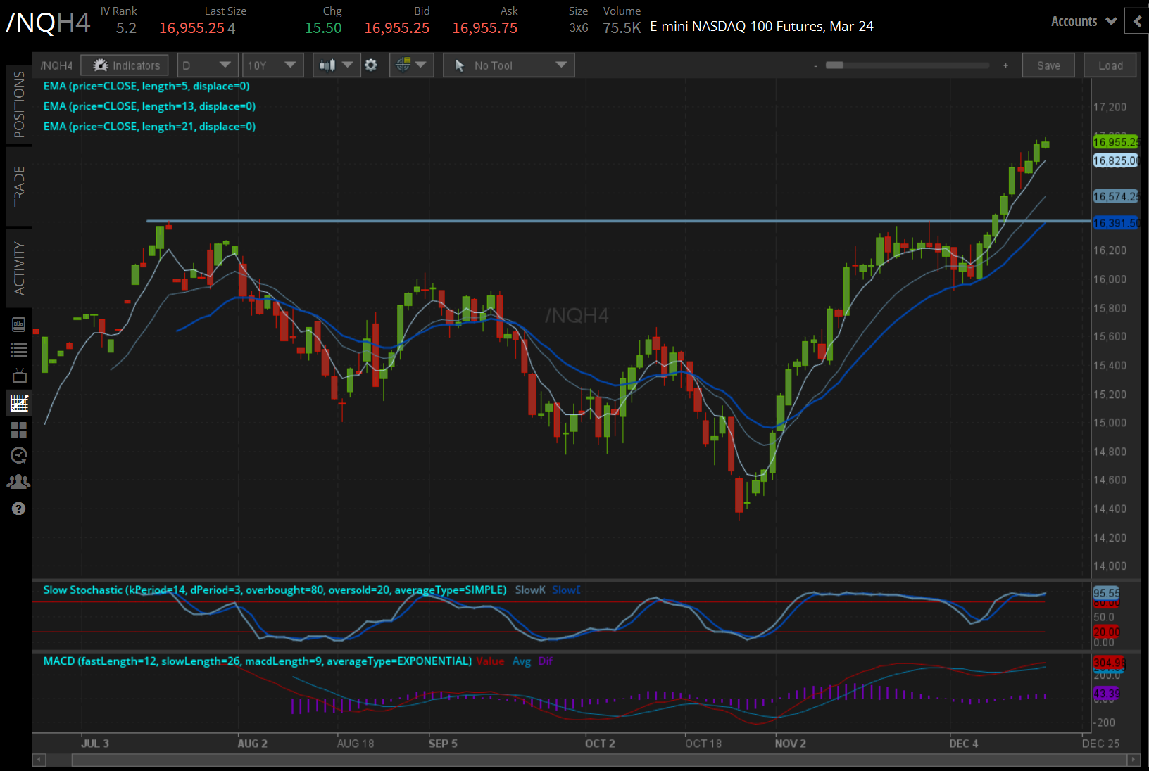This screenshot has height=771, width=1149.
Task: Select the chart view icon in sidebar
Action: pos(19,403)
